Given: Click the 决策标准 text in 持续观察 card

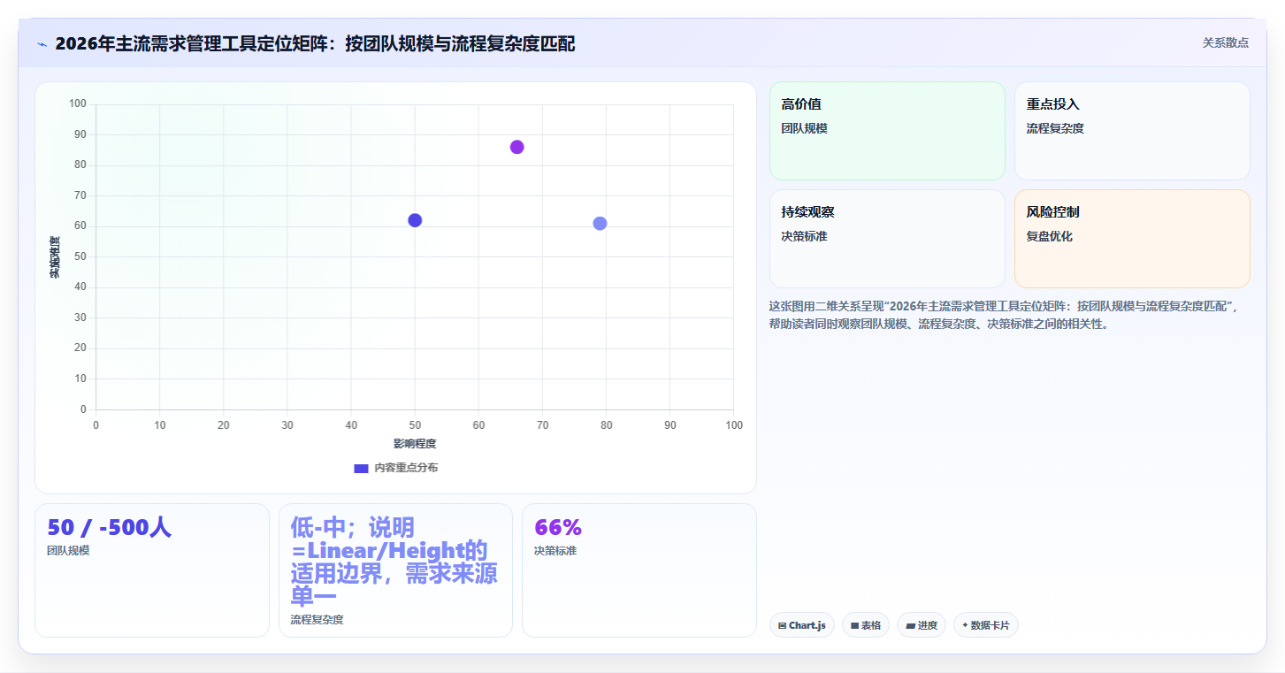Looking at the screenshot, I should pyautogui.click(x=805, y=236).
